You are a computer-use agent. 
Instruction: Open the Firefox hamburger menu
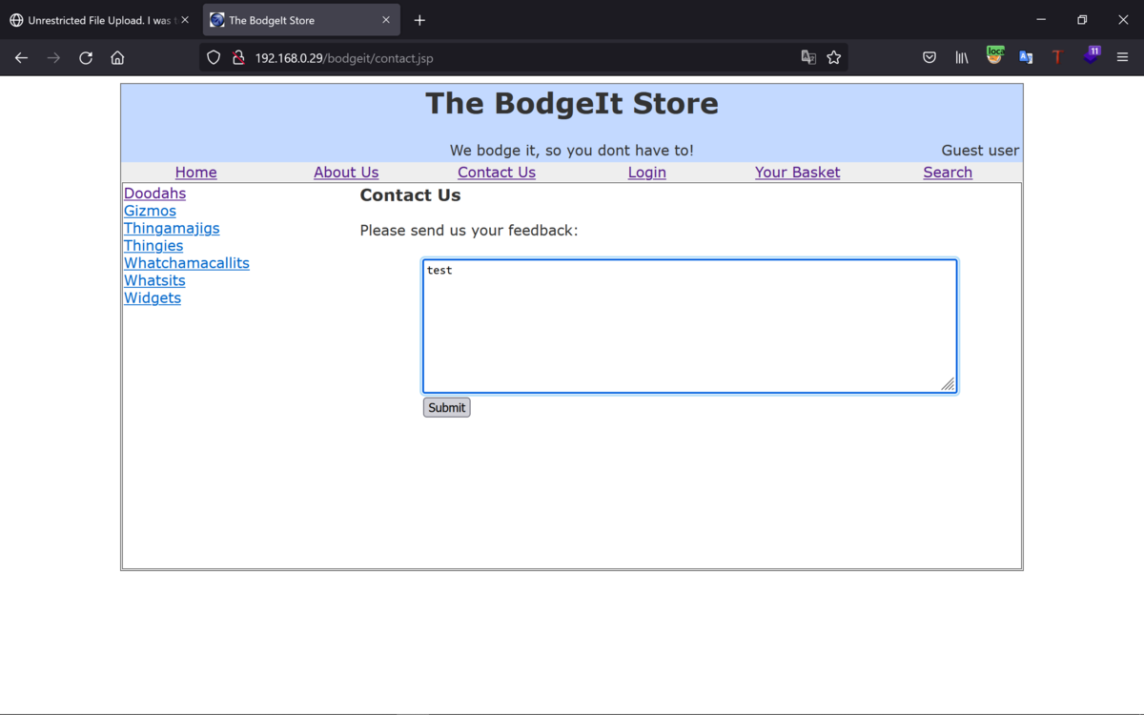(x=1123, y=58)
